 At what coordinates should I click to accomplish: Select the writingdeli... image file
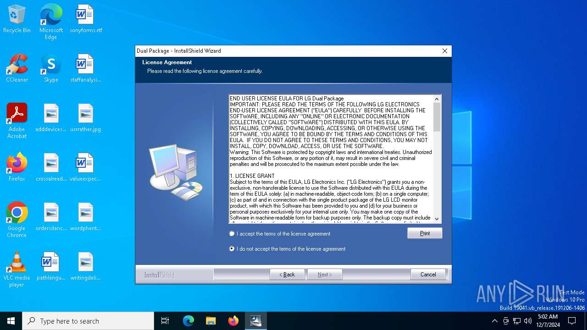[x=86, y=266]
